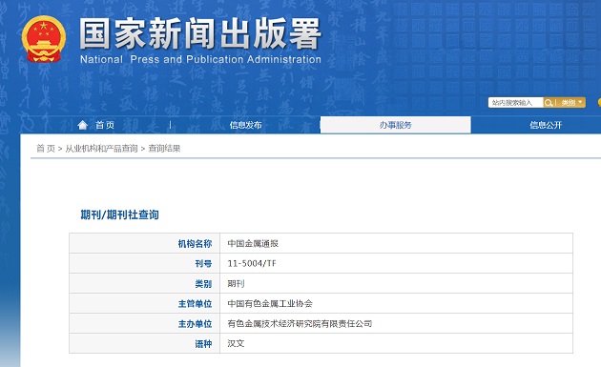Click the 期刊/期刊社查询 heading
The image size is (601, 367).
[x=119, y=214]
